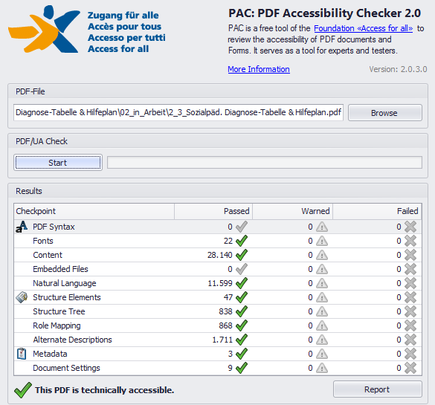Select the Natural Language checkpoint row
The width and height of the screenshot is (435, 405).
coord(218,283)
